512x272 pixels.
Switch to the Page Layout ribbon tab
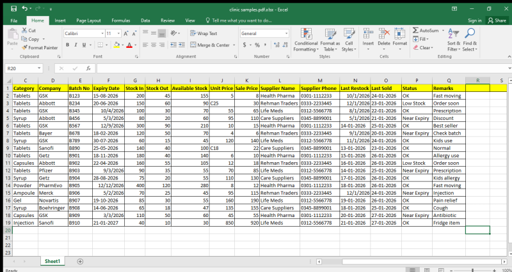(89, 20)
